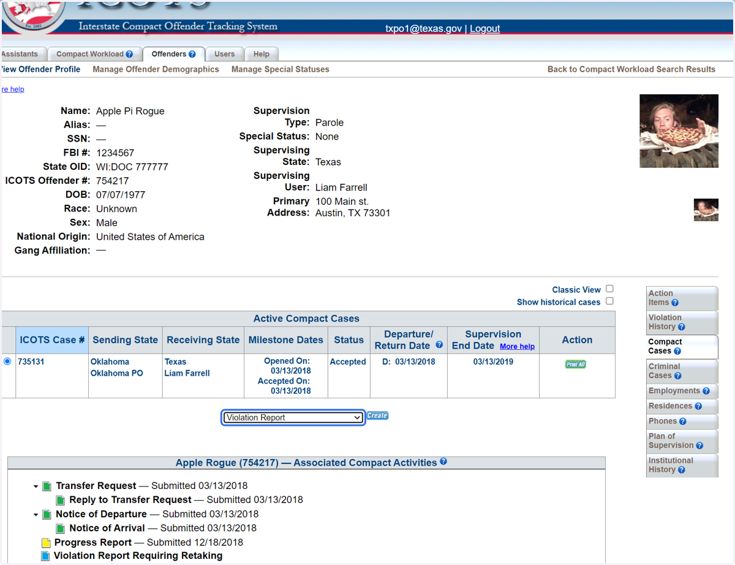Viewport: 735px width, 565px height.
Task: Collapse the Notice of Departure tree node
Action: click(x=36, y=515)
